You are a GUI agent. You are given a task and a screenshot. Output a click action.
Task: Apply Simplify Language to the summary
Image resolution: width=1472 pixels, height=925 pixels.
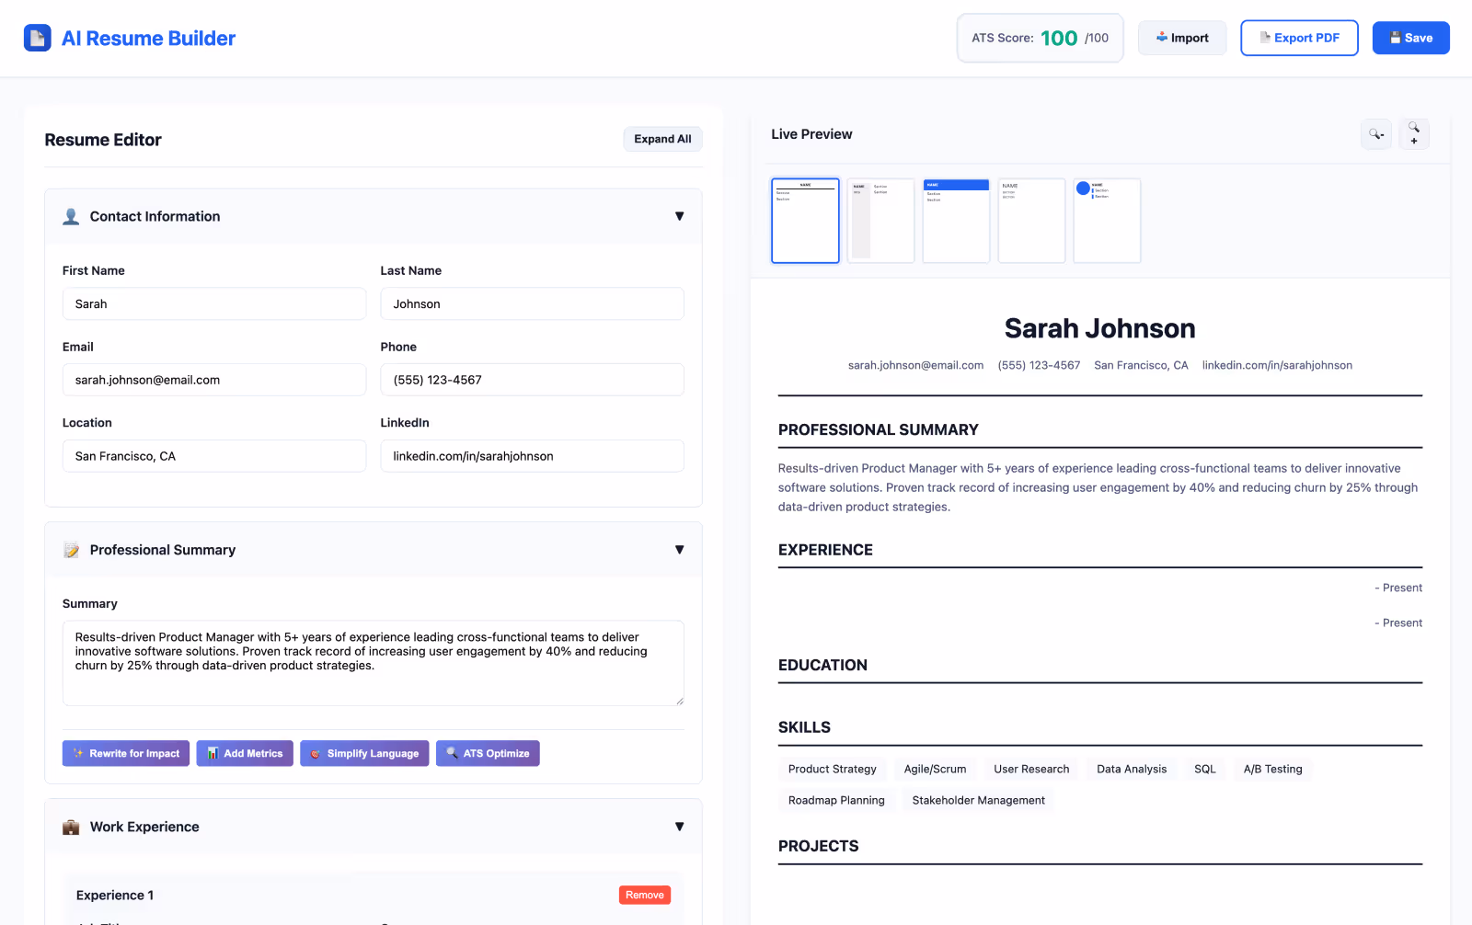364,753
